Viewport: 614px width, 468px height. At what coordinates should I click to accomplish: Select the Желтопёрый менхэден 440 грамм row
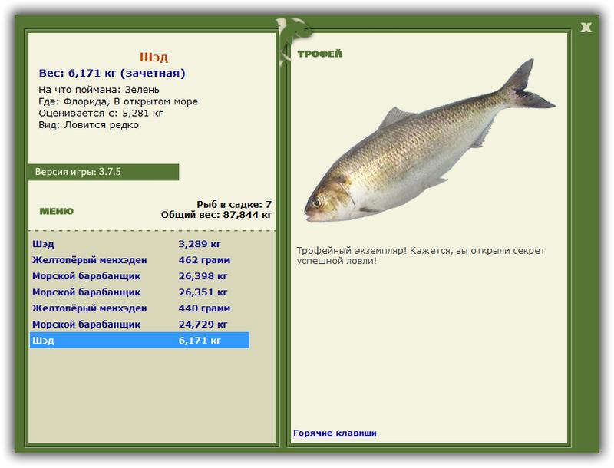(x=140, y=308)
